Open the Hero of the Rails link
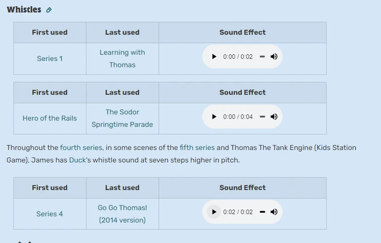Viewport: 381px width, 243px height. coord(50,118)
